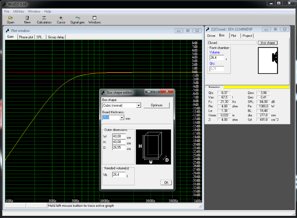
Task: Expand the Box shape dropdown arrow
Action: tap(138, 105)
